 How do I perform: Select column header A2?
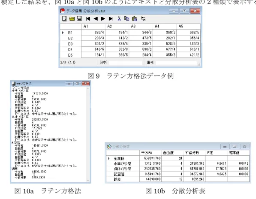tap(117, 27)
